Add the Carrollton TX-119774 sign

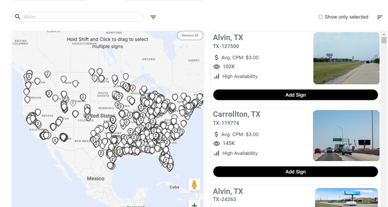[295, 172]
